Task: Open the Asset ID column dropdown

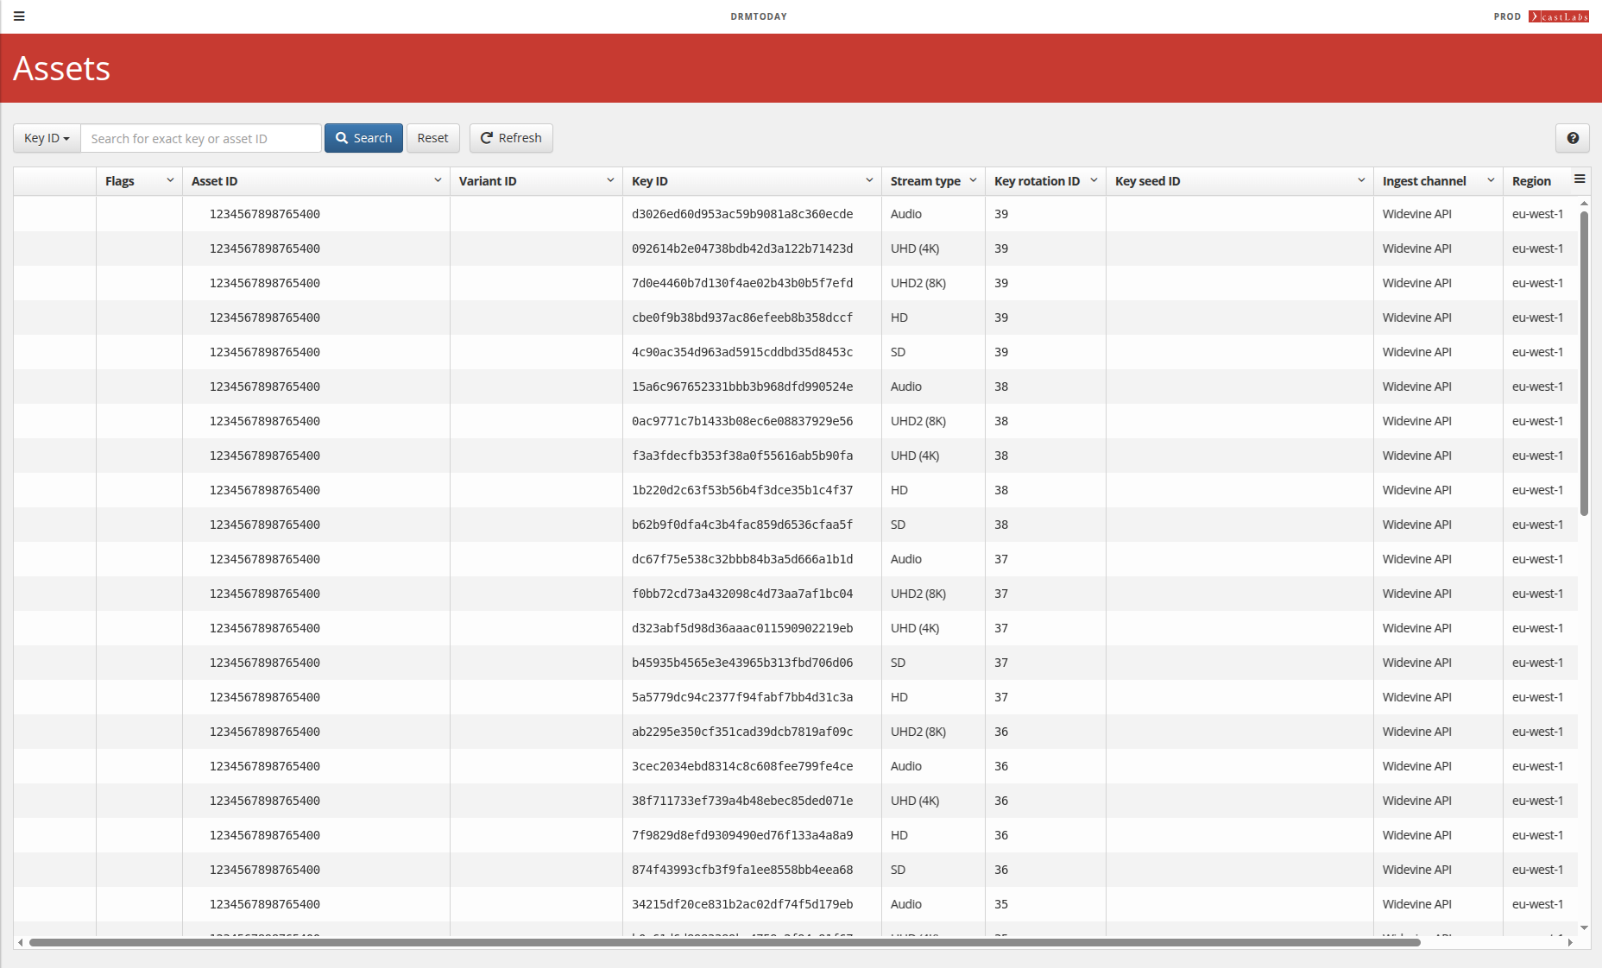Action: 437,180
